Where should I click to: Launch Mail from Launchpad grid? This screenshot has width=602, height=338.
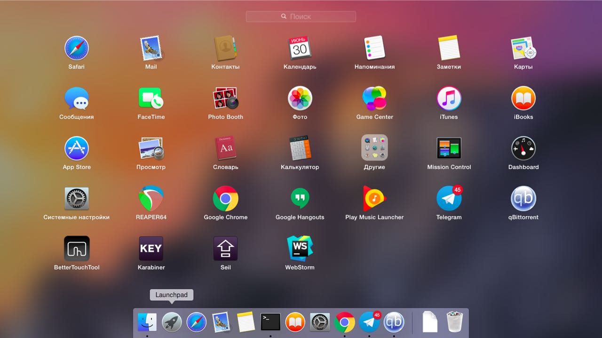tap(151, 48)
